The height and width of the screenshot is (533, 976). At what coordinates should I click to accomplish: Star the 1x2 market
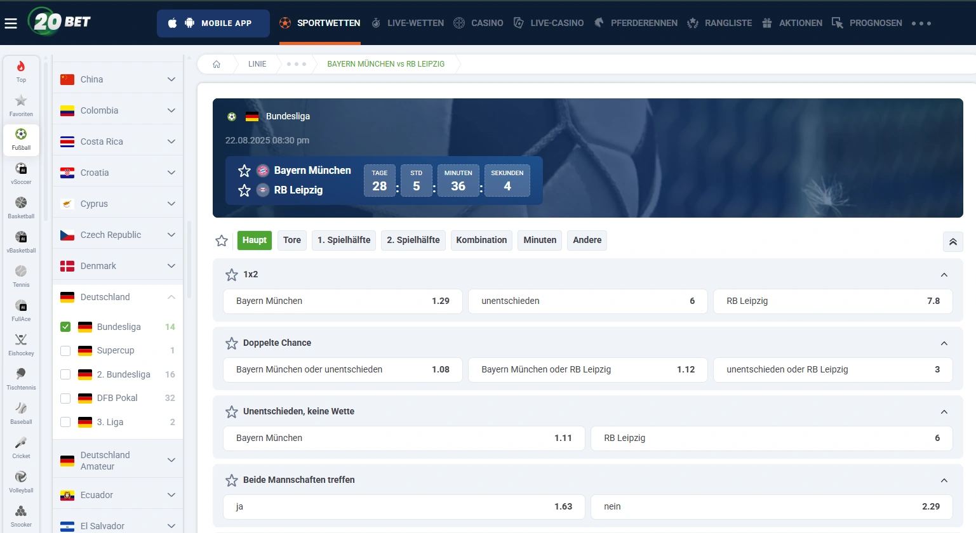point(232,275)
